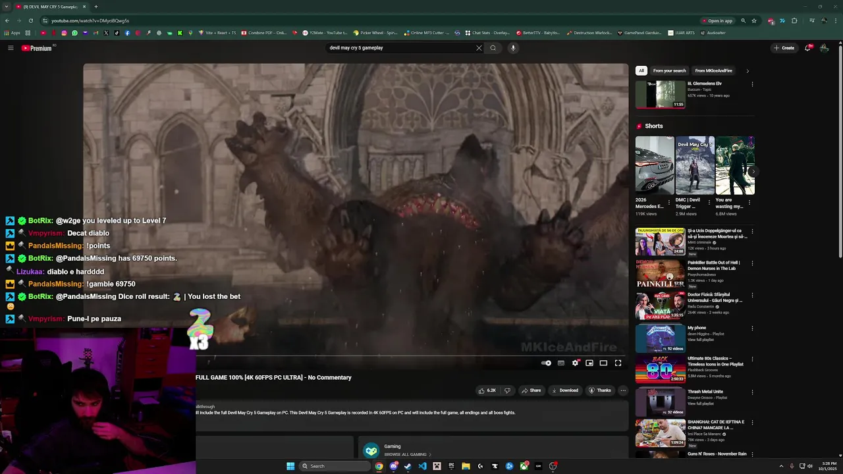The height and width of the screenshot is (474, 843).
Task: Open a new browser tab
Action: [95, 7]
